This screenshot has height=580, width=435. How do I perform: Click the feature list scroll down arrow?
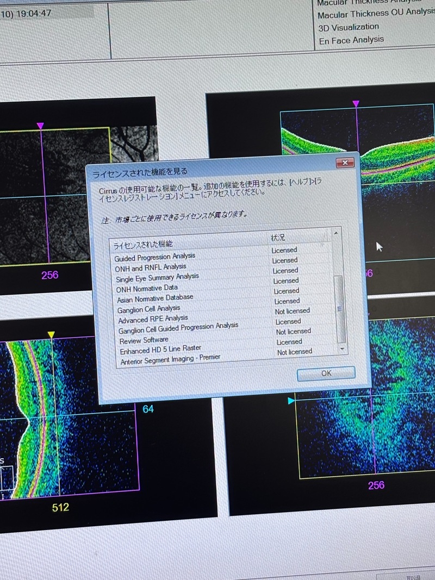342,348
